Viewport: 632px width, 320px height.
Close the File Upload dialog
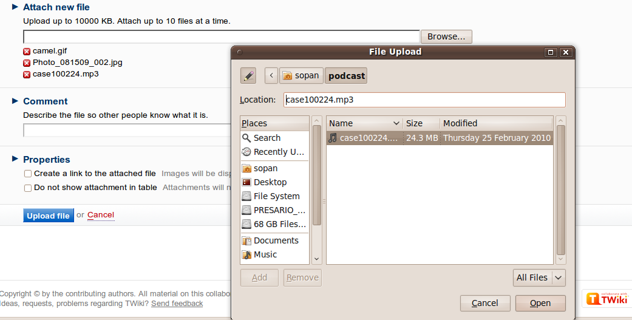click(x=565, y=52)
